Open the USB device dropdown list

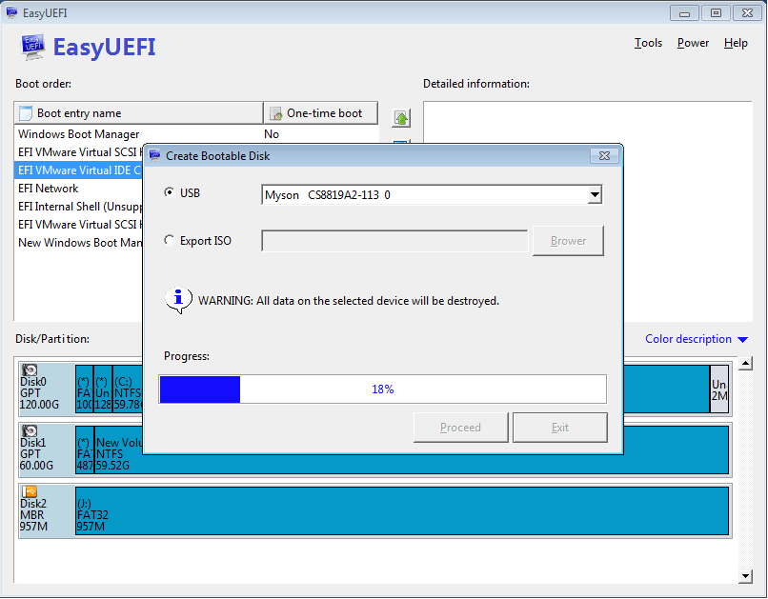point(595,195)
